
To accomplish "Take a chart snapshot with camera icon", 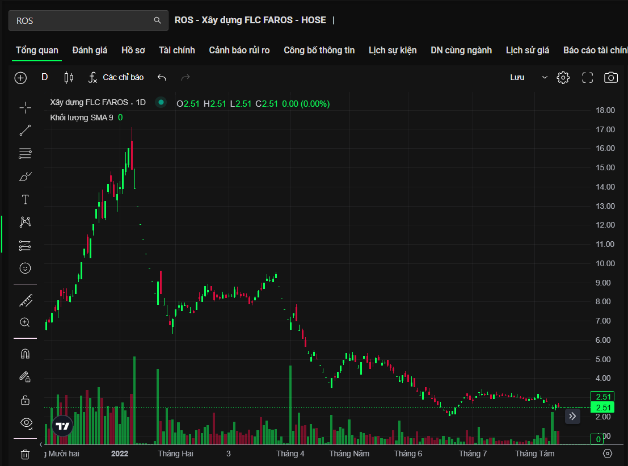I will (610, 78).
